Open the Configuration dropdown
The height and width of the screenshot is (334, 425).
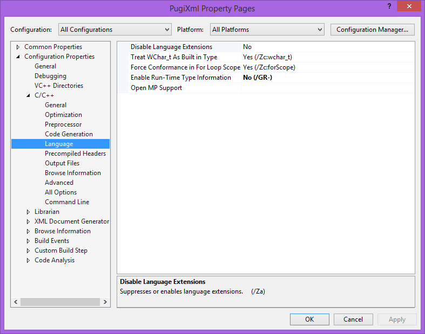(115, 30)
